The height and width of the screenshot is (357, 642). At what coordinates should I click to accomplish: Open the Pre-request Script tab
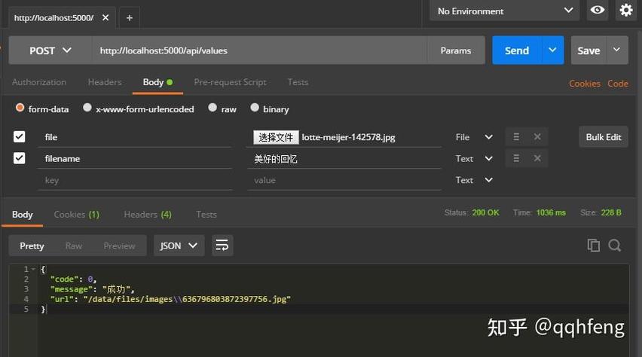pyautogui.click(x=230, y=82)
